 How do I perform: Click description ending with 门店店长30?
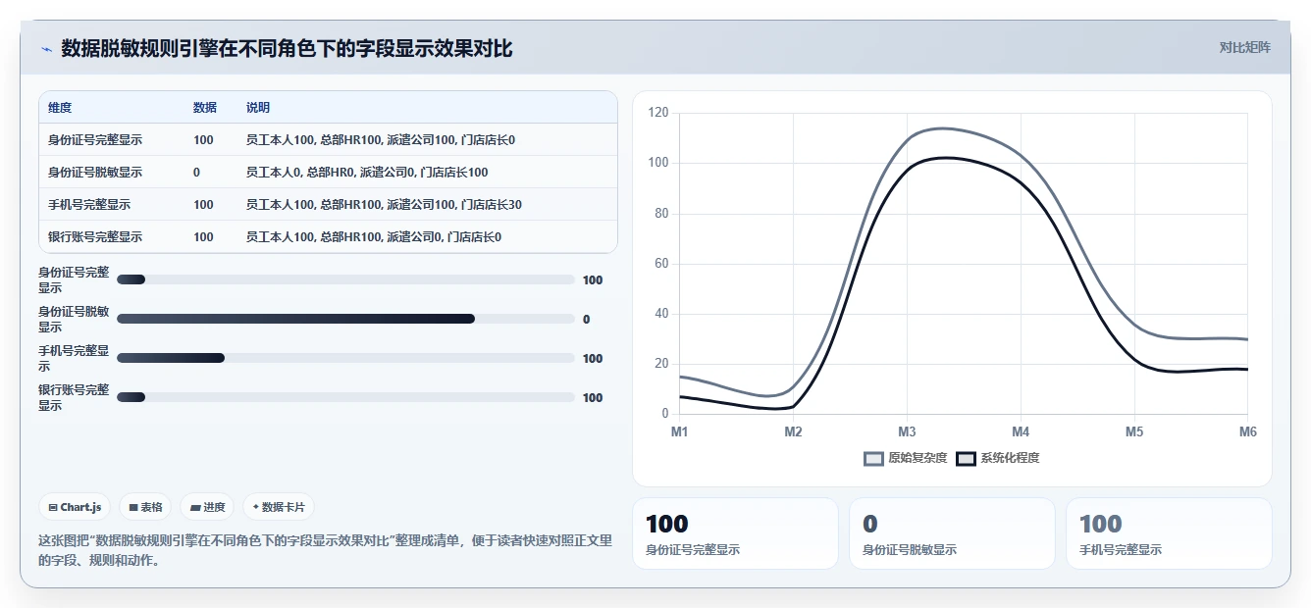click(384, 205)
